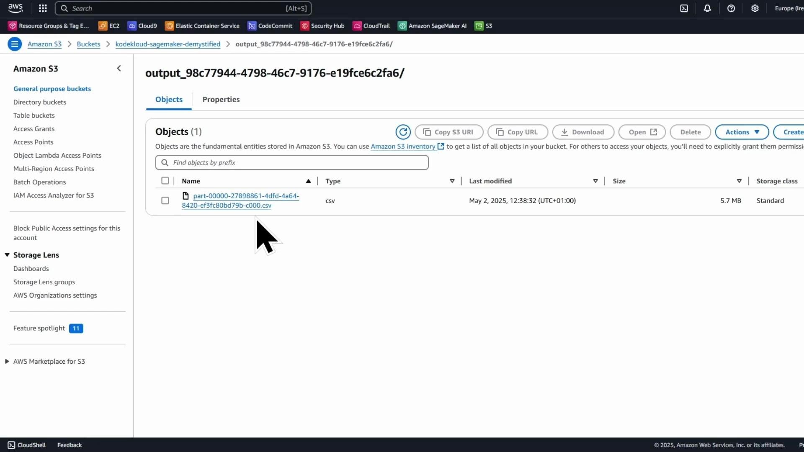Sort by Size column arrow
Screen dimensions: 804x452
739,181
